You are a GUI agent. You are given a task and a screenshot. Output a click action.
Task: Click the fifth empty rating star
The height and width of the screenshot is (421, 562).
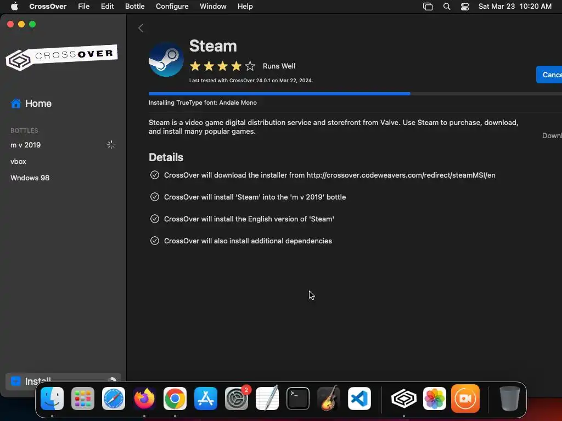click(250, 66)
